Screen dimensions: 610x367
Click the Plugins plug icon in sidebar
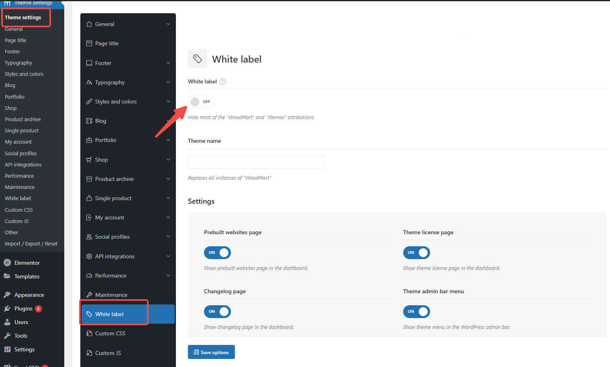[x=7, y=308]
